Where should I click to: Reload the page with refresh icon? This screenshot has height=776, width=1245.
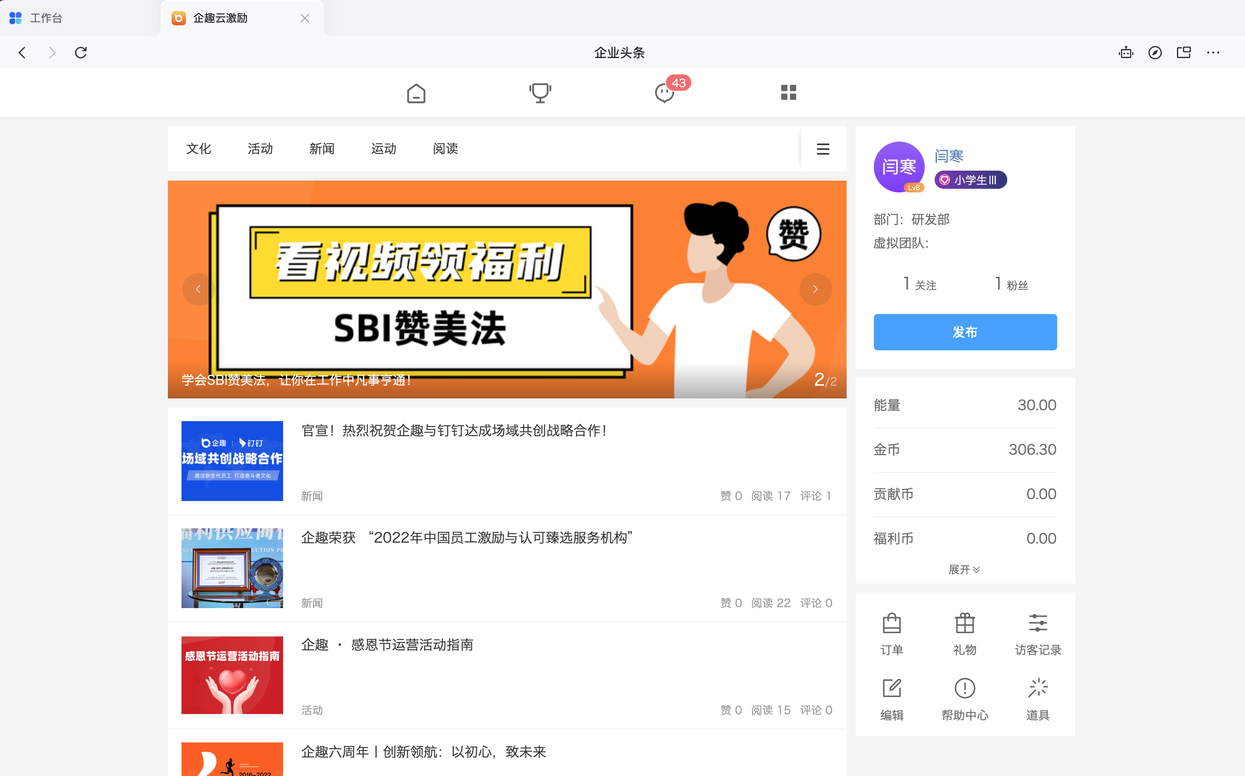tap(81, 52)
